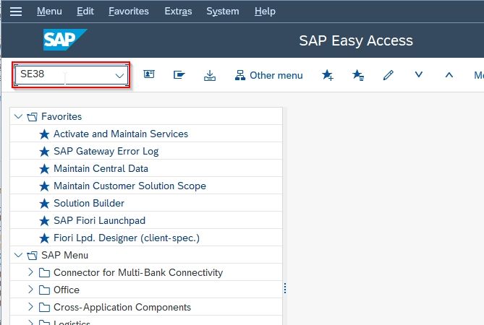Open the command field history dropdown arrow
The image size is (484, 325).
click(119, 76)
